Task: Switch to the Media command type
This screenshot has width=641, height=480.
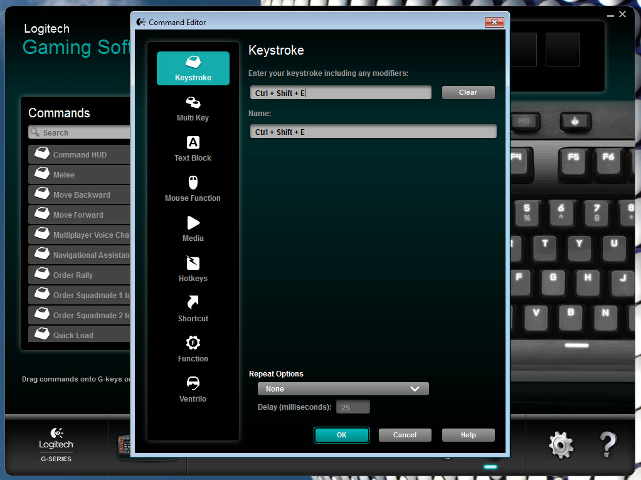Action: (x=193, y=229)
